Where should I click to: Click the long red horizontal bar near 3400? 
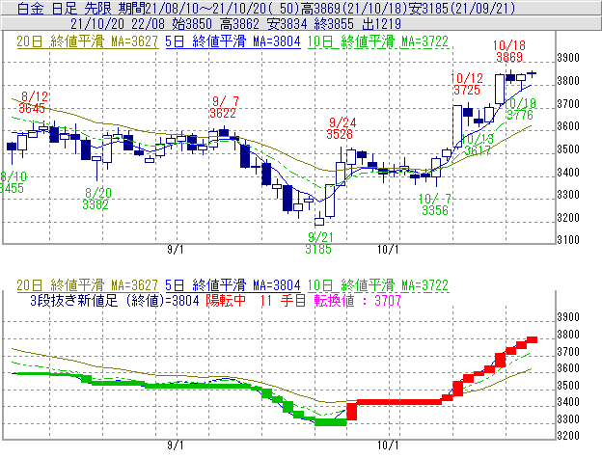click(x=399, y=402)
